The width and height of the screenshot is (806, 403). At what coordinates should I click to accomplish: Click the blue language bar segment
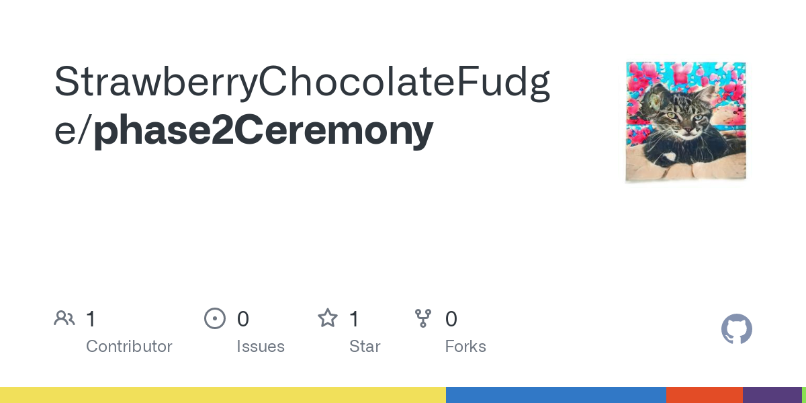point(555,395)
